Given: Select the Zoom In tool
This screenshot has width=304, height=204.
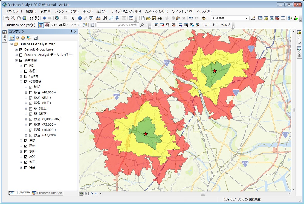Looking at the screenshot, I should (x=7, y=18).
